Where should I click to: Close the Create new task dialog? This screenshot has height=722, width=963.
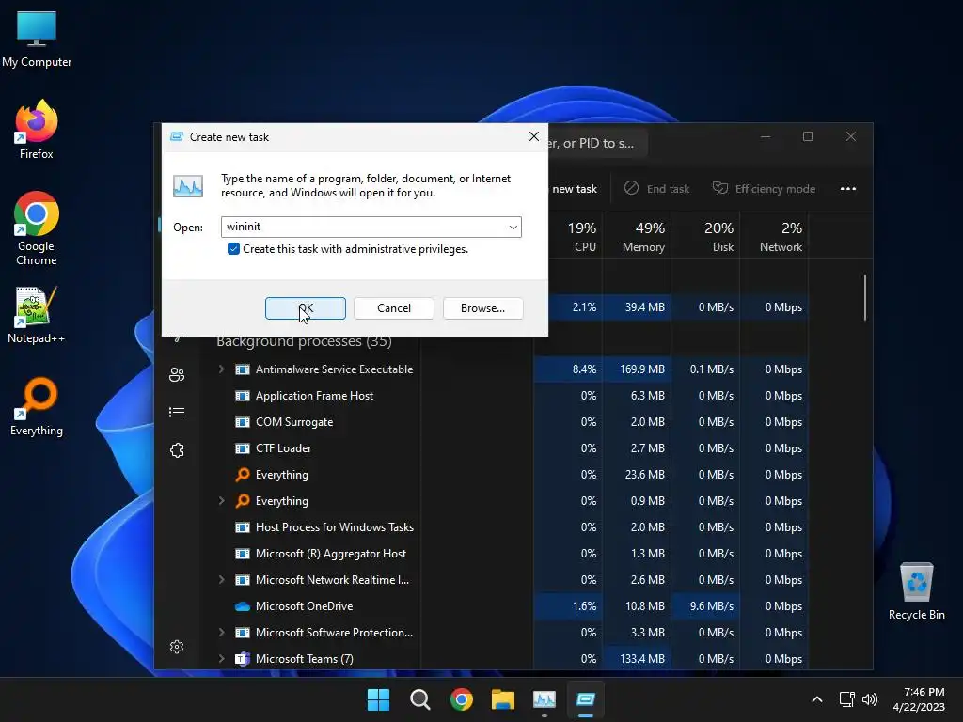click(534, 136)
